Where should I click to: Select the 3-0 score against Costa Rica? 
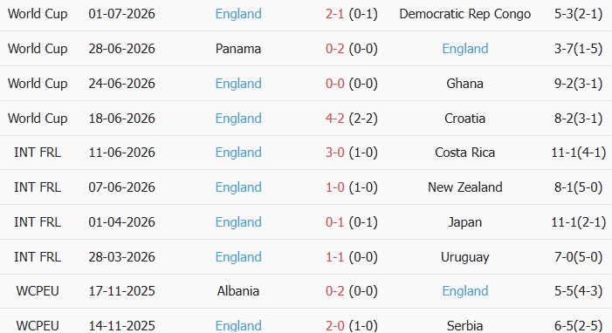pyautogui.click(x=334, y=153)
